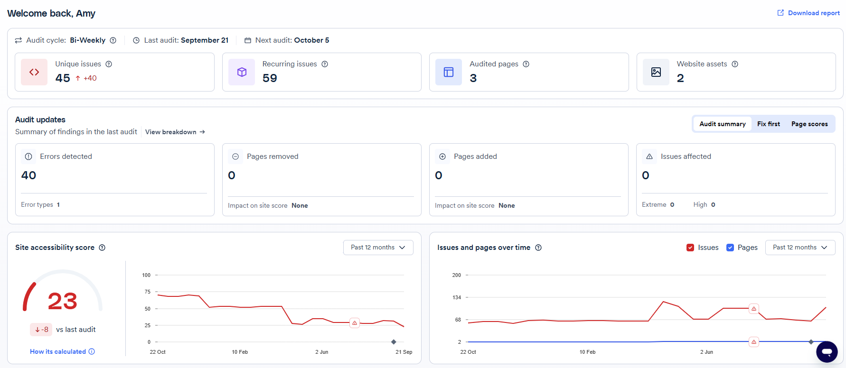Screen dimensions: 846x368
Task: Open Audited pages help icon
Action: (526, 64)
